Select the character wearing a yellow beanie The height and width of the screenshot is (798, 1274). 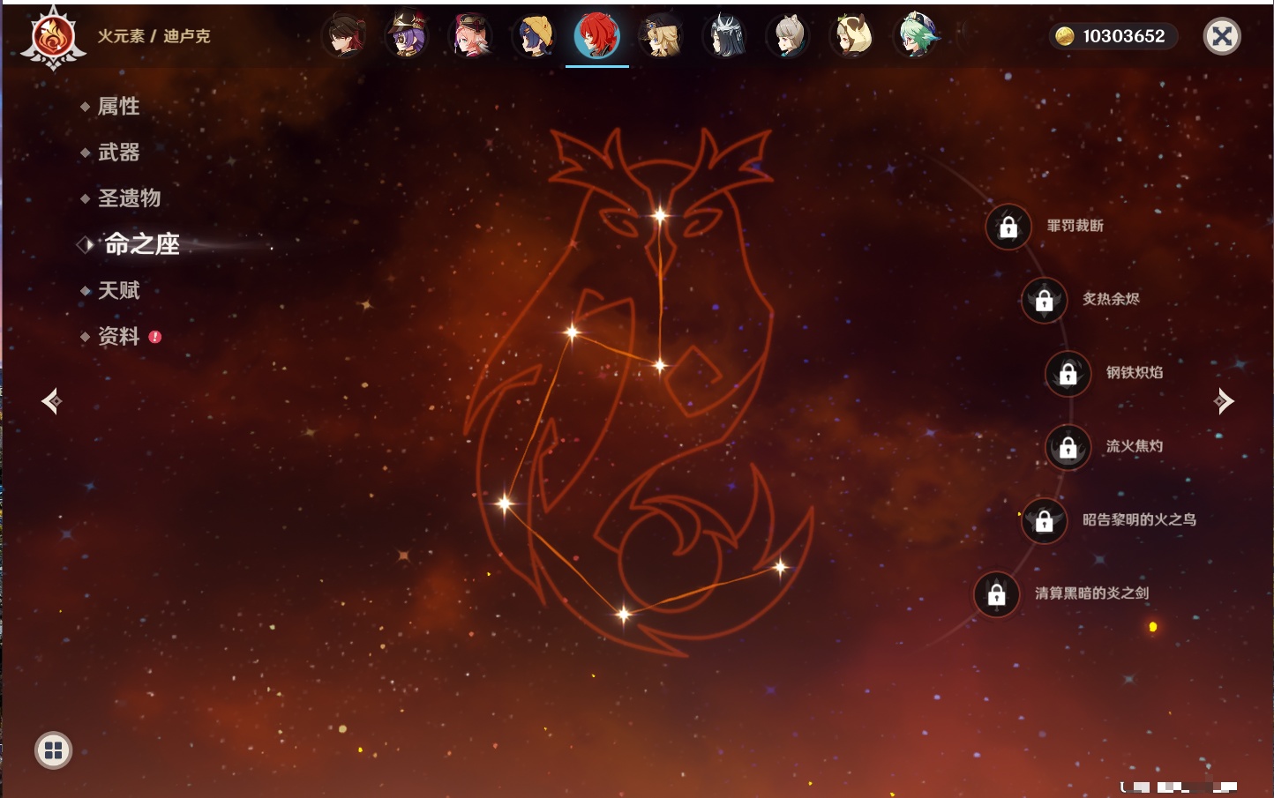(534, 36)
